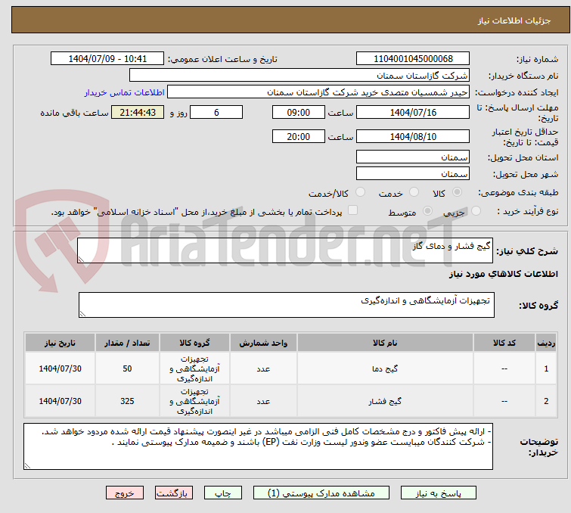Select the کالا radio option
This screenshot has width=571, height=513.
coord(457,192)
